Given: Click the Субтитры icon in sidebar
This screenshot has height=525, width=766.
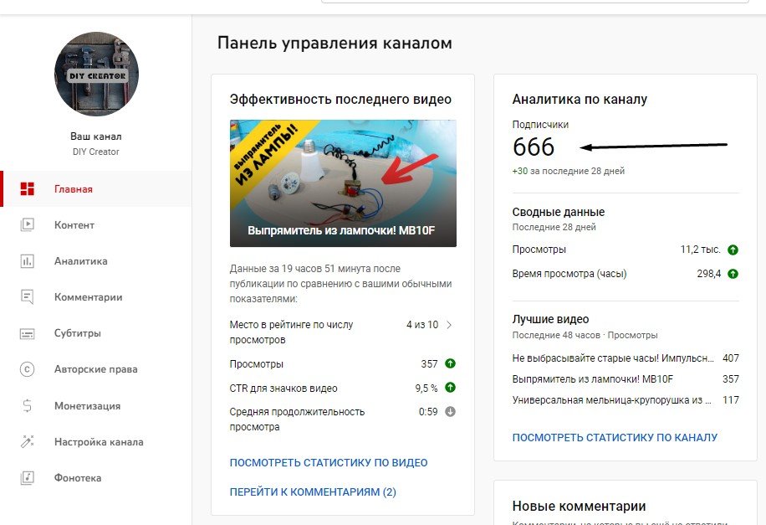Looking at the screenshot, I should coord(28,334).
